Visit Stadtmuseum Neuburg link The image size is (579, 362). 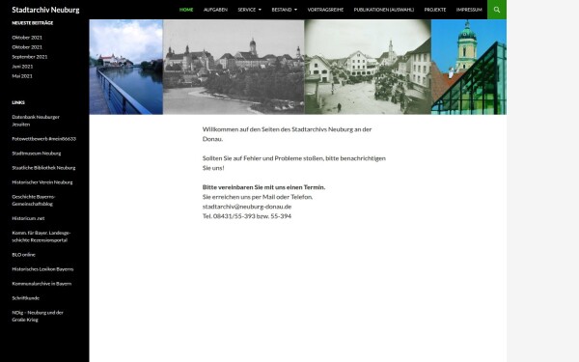(37, 153)
